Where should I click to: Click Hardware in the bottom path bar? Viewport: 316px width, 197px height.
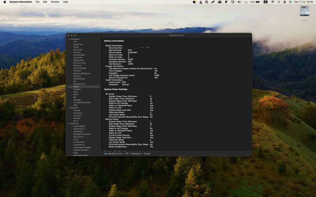point(136,154)
